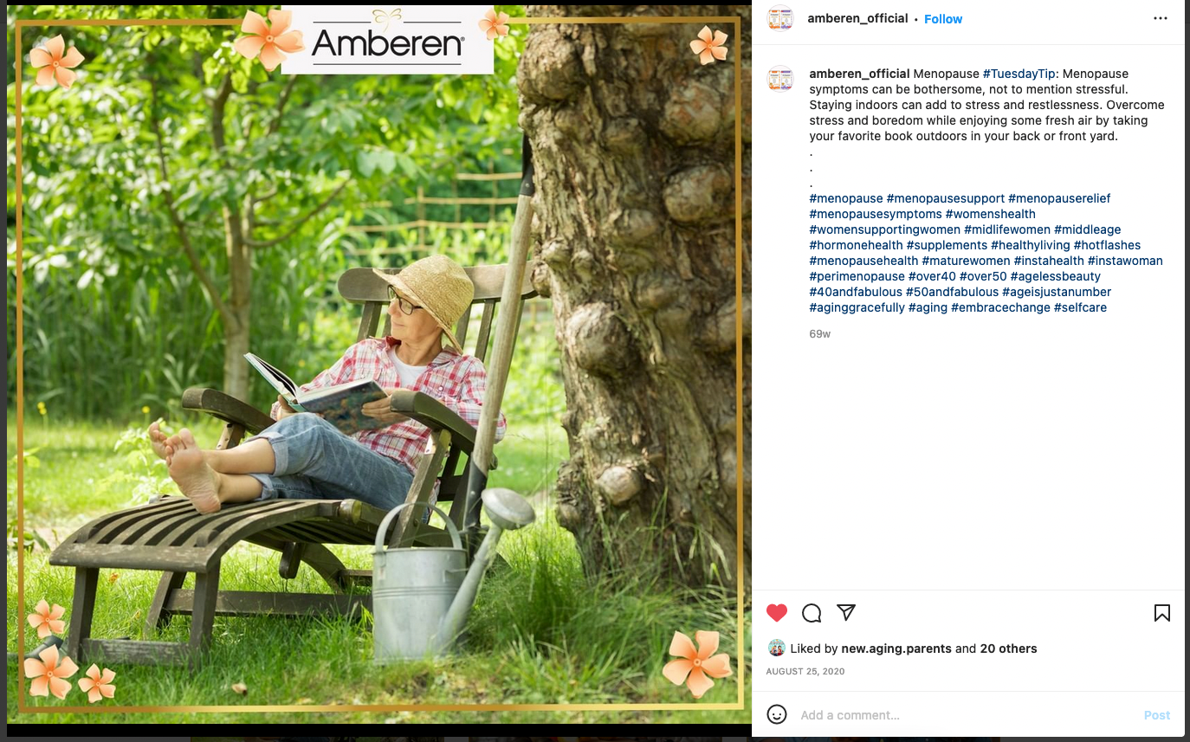This screenshot has height=742, width=1190.
Task: Click the comment speech bubble icon
Action: (x=812, y=613)
